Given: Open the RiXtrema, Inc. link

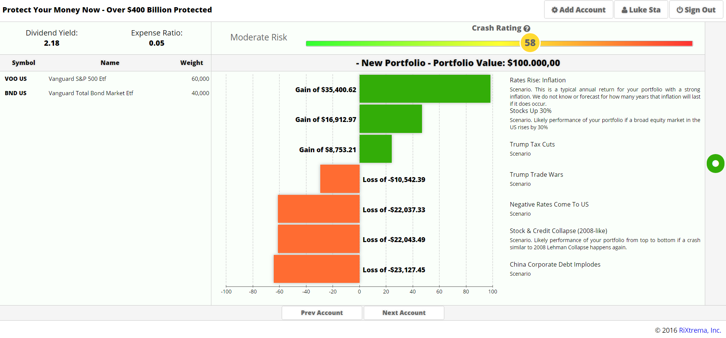Looking at the screenshot, I should (700, 330).
